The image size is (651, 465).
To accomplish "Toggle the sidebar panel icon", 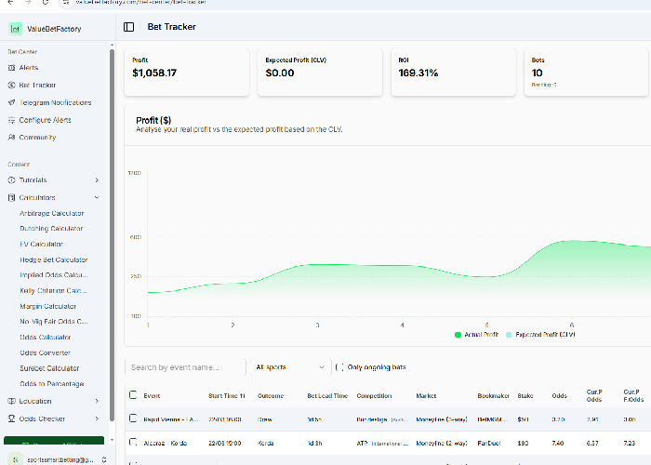I will pyautogui.click(x=128, y=27).
